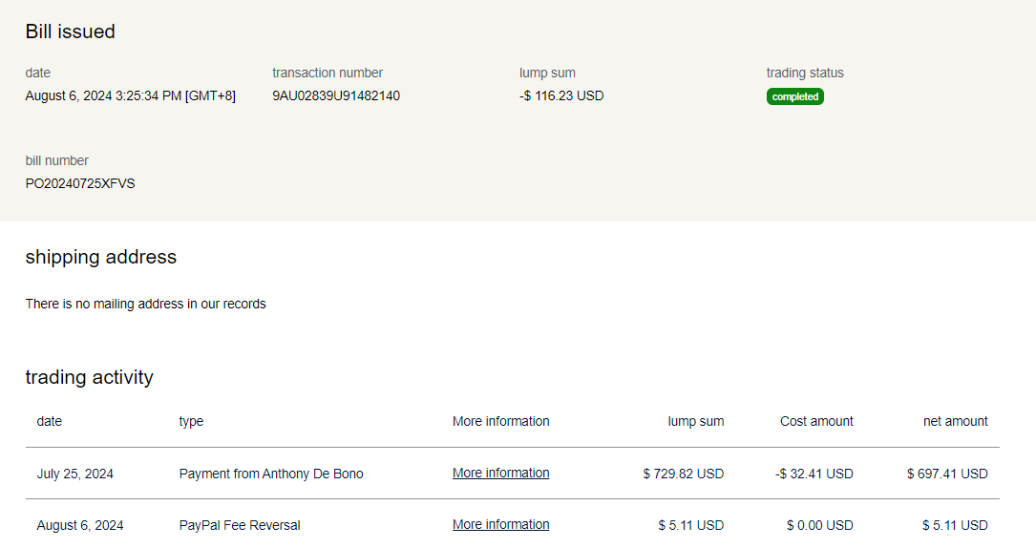
Task: Select transaction number 9AU02839U91482140
Action: pyautogui.click(x=336, y=95)
